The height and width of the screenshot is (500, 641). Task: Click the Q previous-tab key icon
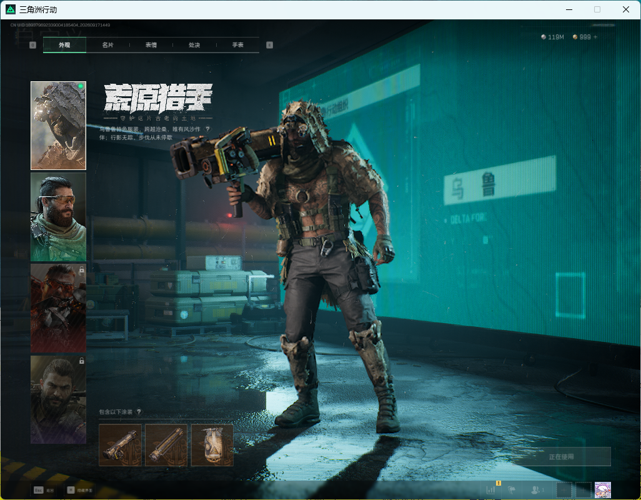32,45
